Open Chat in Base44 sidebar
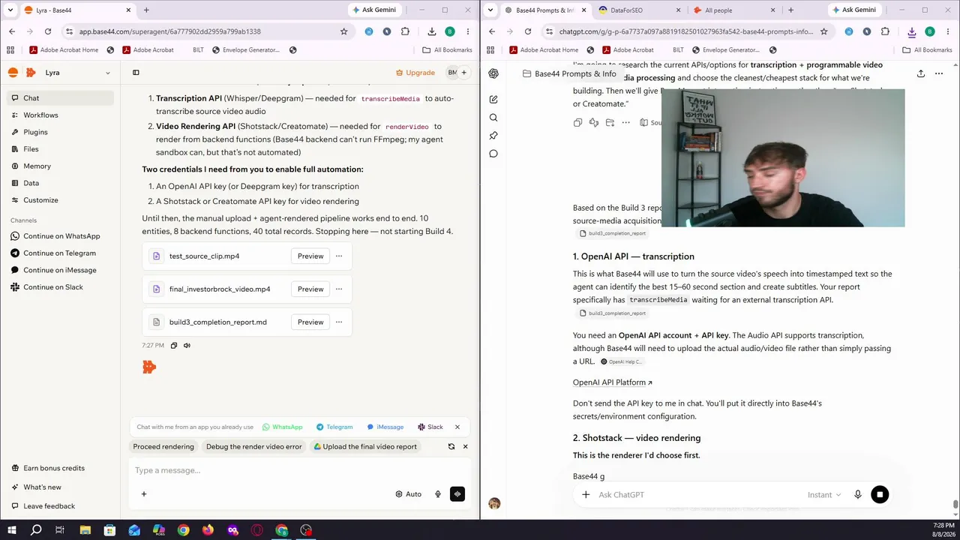 click(60, 98)
